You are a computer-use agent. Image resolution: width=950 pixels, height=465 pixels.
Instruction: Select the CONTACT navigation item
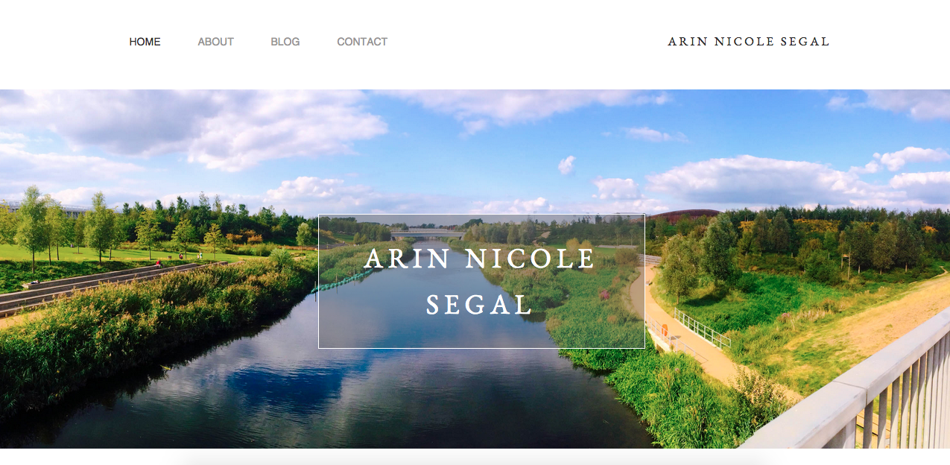(362, 42)
